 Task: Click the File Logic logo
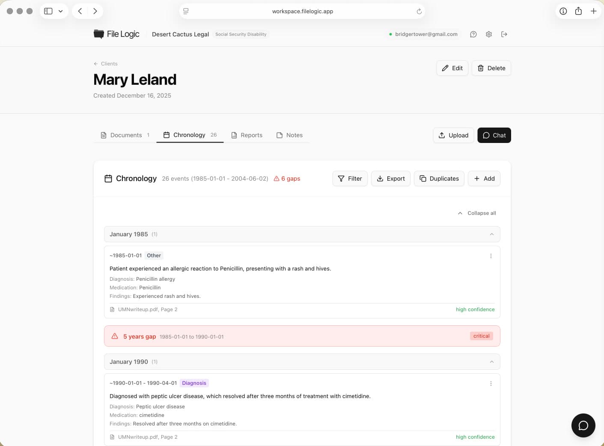(116, 34)
